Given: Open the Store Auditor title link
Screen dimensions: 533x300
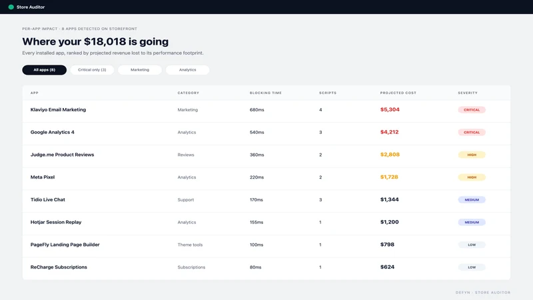Looking at the screenshot, I should click(x=31, y=7).
